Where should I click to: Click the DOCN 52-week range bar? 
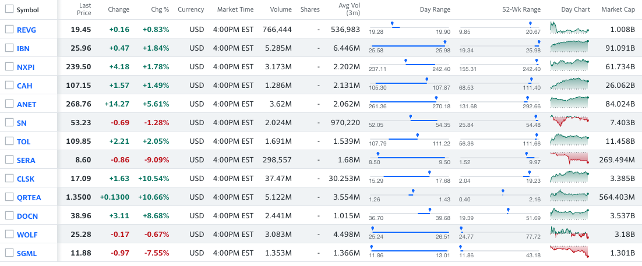(x=500, y=213)
